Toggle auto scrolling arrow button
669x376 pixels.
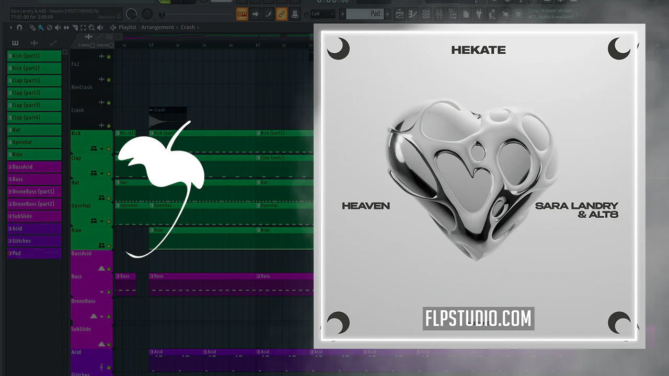point(256,14)
